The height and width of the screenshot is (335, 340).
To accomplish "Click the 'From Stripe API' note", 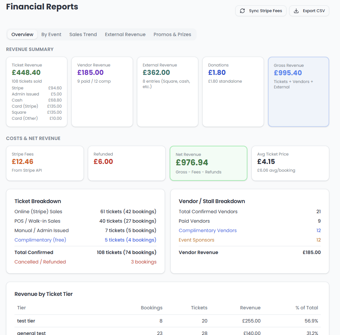I will click(x=27, y=170).
